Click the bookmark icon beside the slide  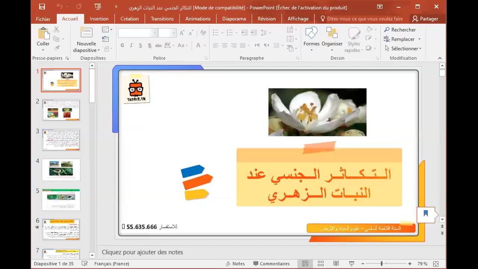tap(426, 214)
